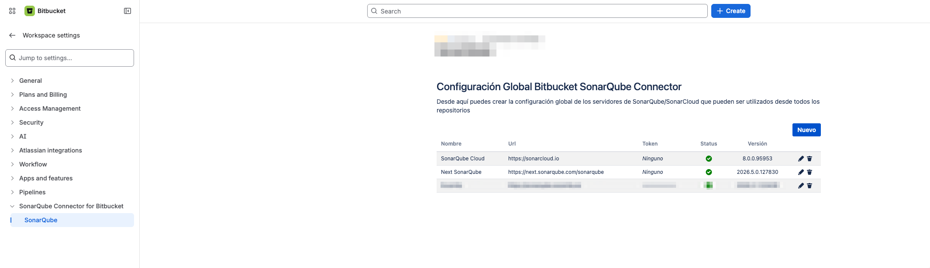
Task: Click the version 8.0.0.95953 cell
Action: (x=757, y=159)
